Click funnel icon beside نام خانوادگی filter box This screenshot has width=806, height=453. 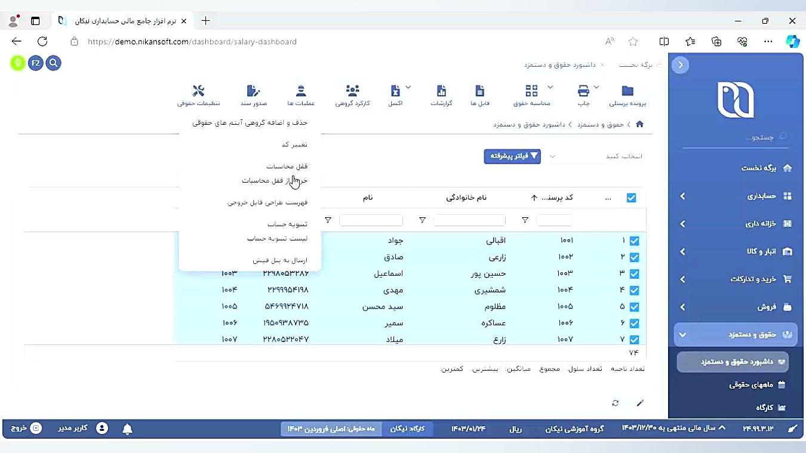click(x=422, y=220)
